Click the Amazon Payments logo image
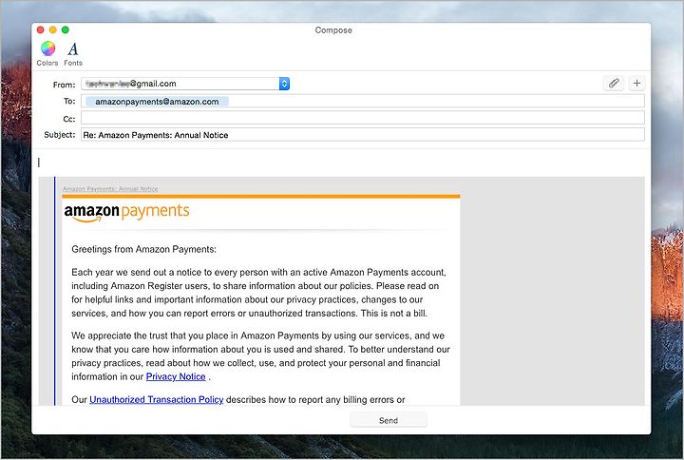684x460 pixels. (x=126, y=213)
